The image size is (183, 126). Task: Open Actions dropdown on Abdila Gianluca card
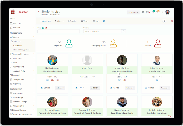(60, 88)
